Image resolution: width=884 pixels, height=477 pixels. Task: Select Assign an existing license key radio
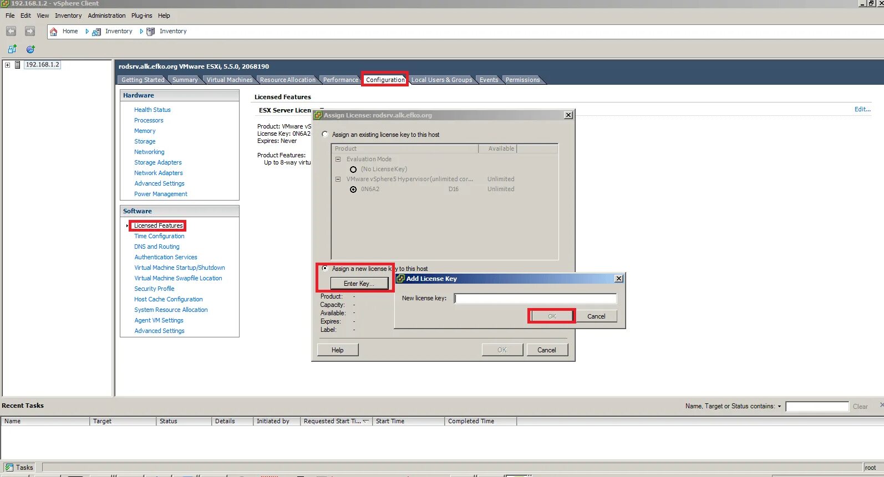(325, 134)
